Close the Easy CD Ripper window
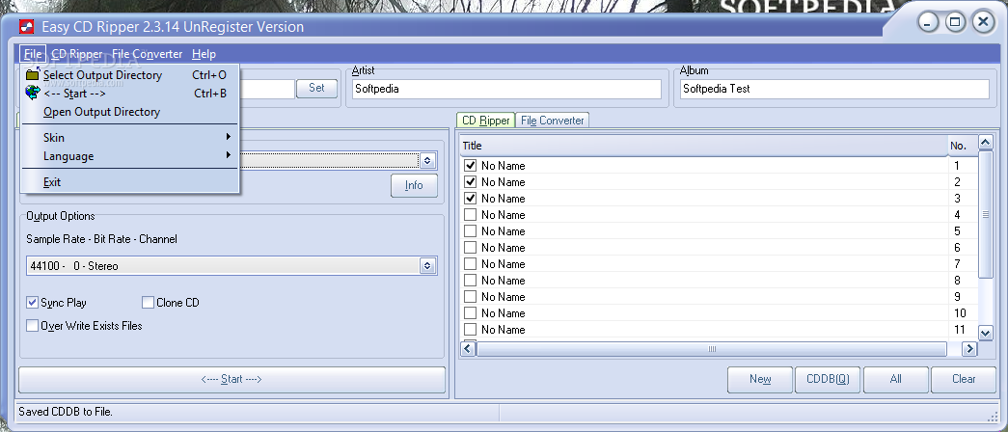This screenshot has width=1008, height=432. coord(983,22)
